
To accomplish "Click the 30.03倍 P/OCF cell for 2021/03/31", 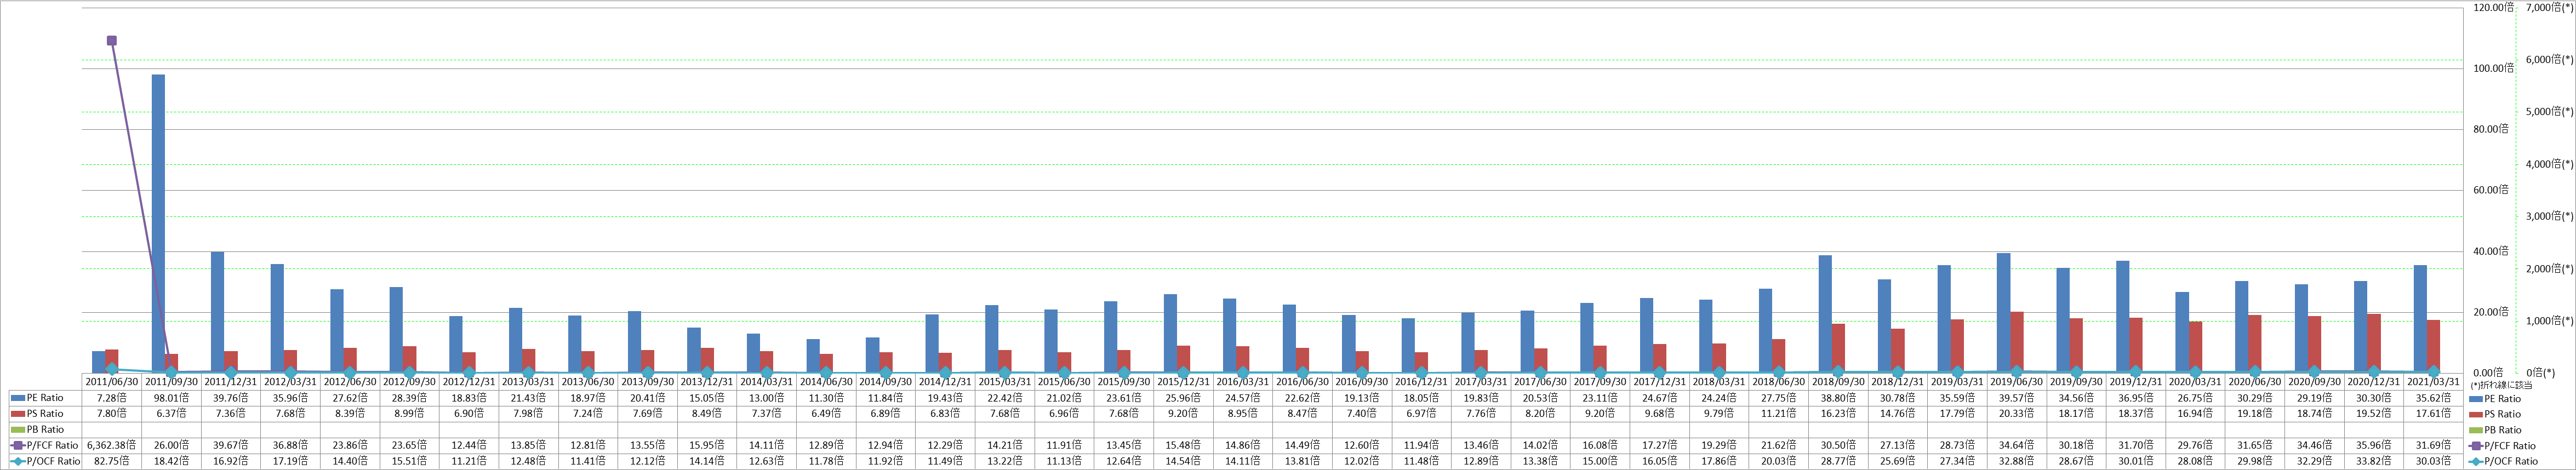I will [2434, 461].
